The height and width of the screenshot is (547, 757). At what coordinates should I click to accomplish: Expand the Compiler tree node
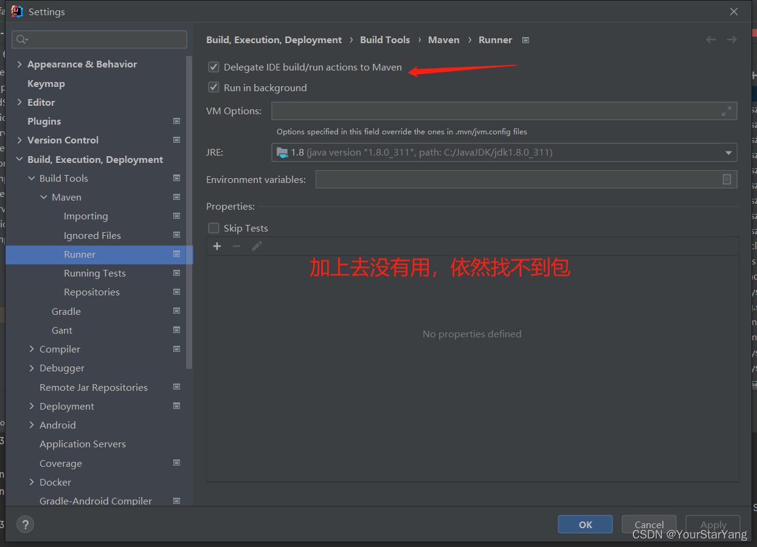(32, 349)
